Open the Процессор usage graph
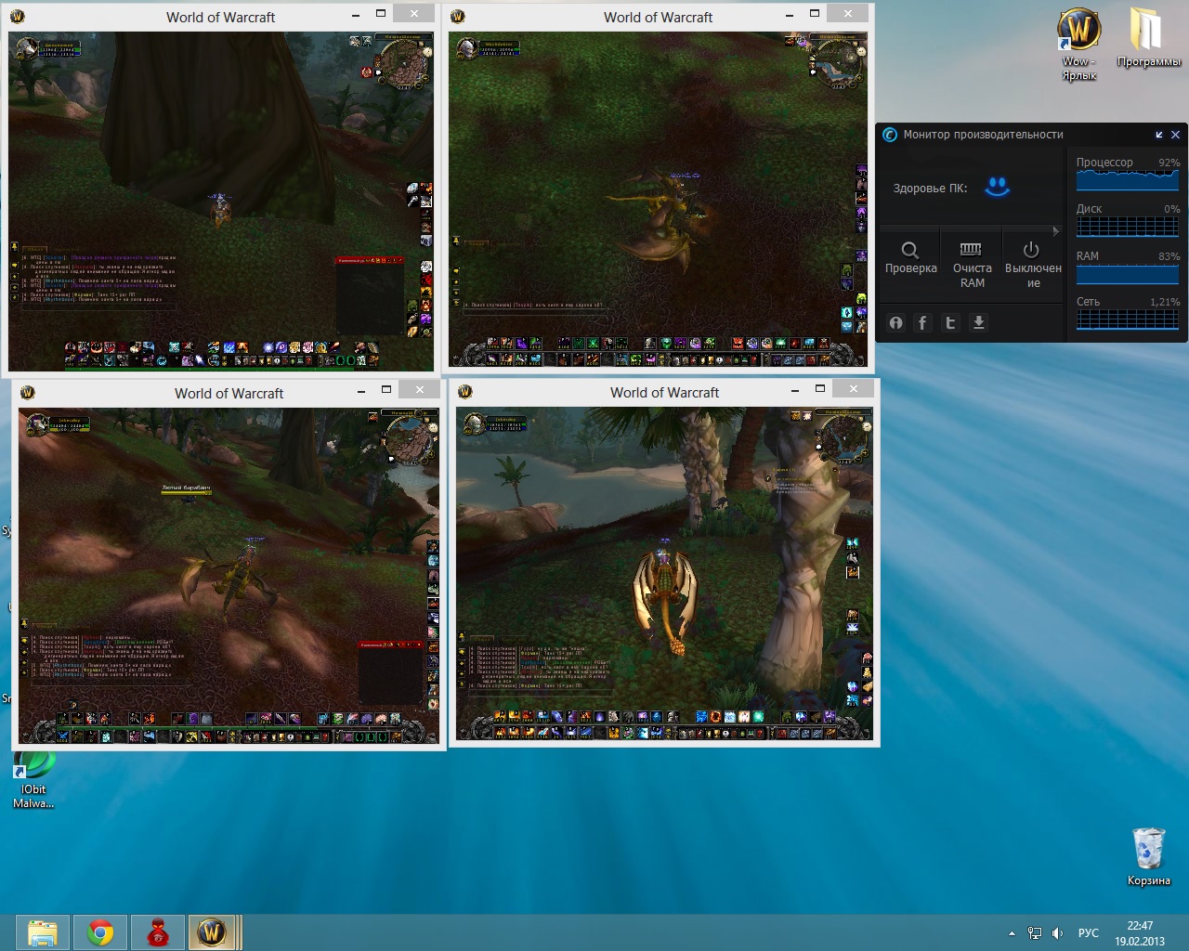Viewport: 1189px width, 951px height. 1128,180
